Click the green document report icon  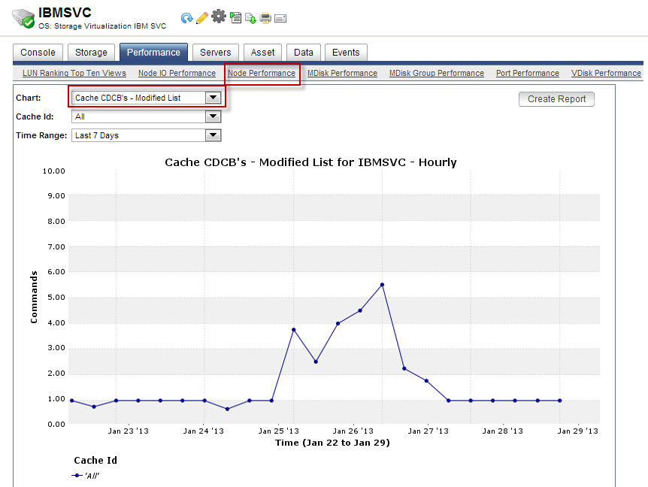click(235, 18)
